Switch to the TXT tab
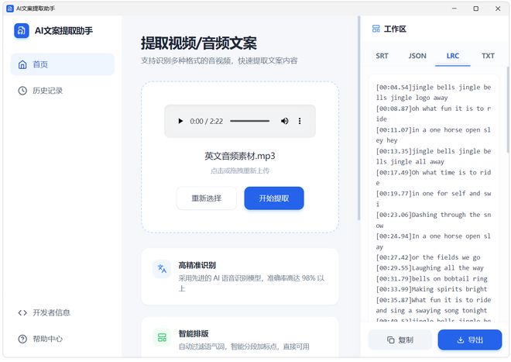This screenshot has height=362, width=511. point(488,56)
